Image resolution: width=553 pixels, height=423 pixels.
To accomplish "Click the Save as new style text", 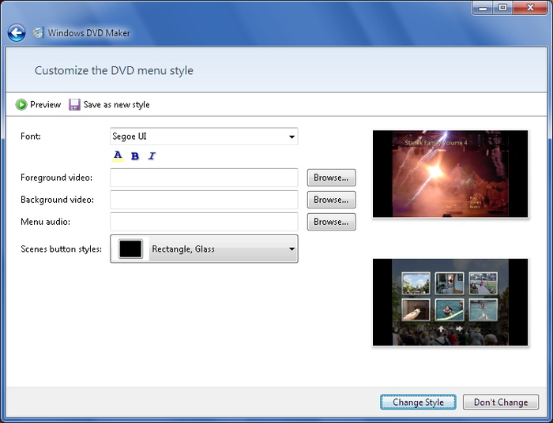I will (x=116, y=105).
